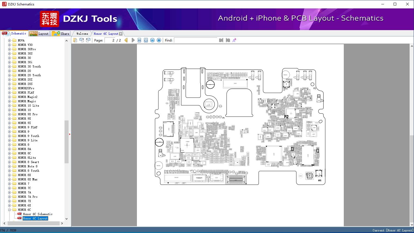This screenshot has height=233, width=414.
Task: Maximize the DZKJ Schematics window
Action: tap(395, 4)
